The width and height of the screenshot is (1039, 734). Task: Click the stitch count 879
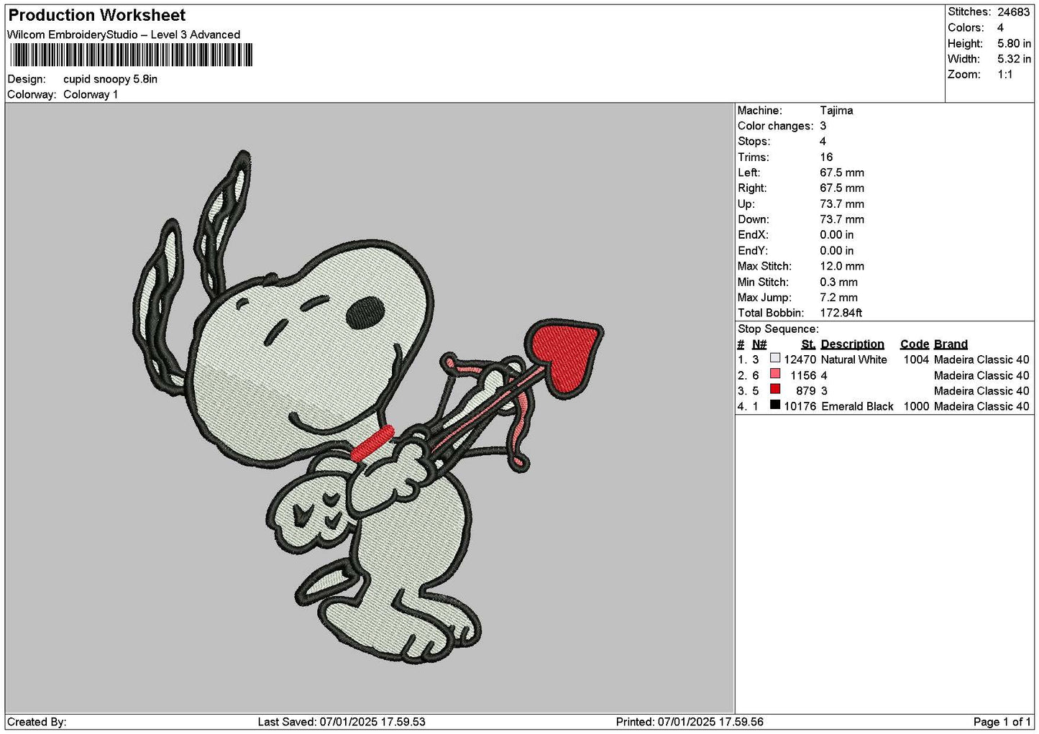(x=806, y=391)
